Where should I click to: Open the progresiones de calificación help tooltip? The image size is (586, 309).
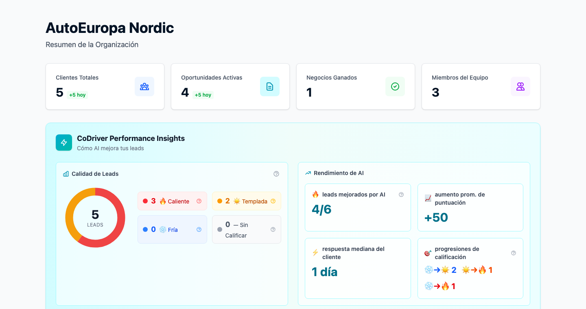(513, 253)
